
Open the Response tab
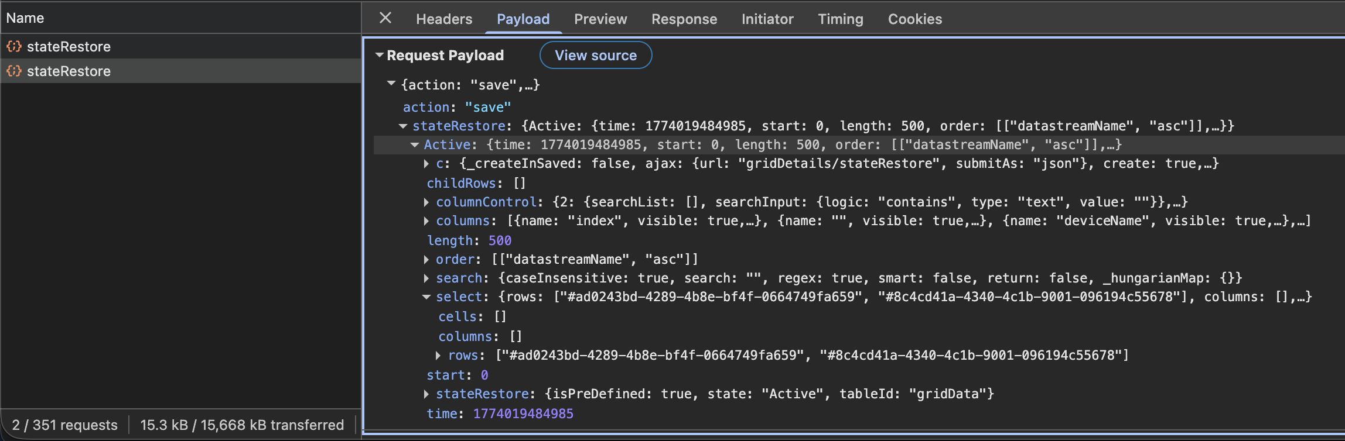[x=684, y=19]
